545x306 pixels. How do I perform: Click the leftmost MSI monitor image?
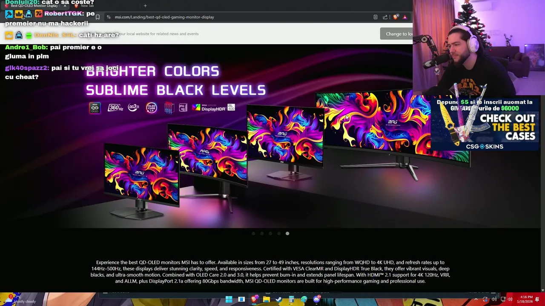click(142, 181)
